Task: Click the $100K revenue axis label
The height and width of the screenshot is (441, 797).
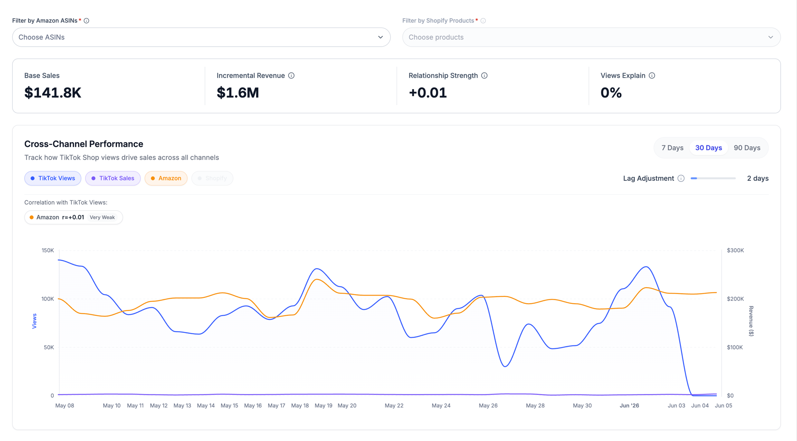Action: [x=735, y=347]
